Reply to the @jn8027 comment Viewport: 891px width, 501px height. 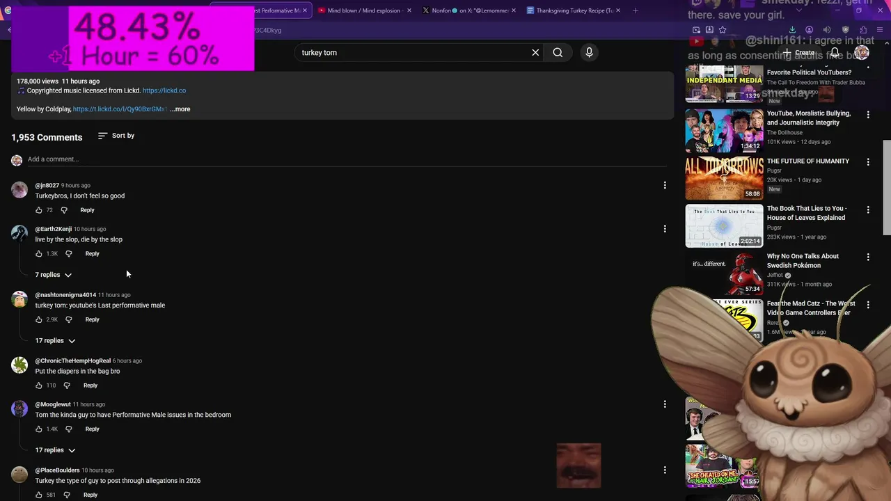pyautogui.click(x=87, y=210)
